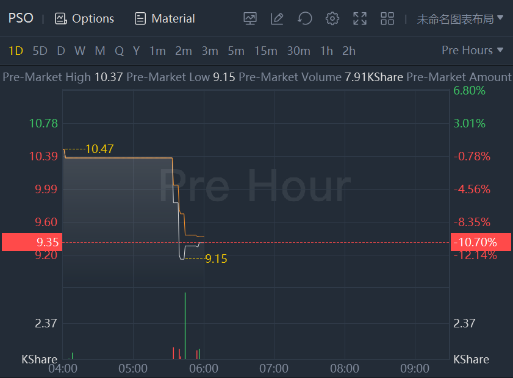
Task: Click the tall green volume bar
Action: coord(185,326)
